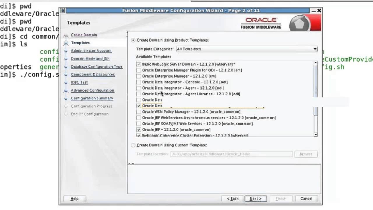373x210 pixels.
Task: Cancel the configuration wizard
Action: (306, 199)
